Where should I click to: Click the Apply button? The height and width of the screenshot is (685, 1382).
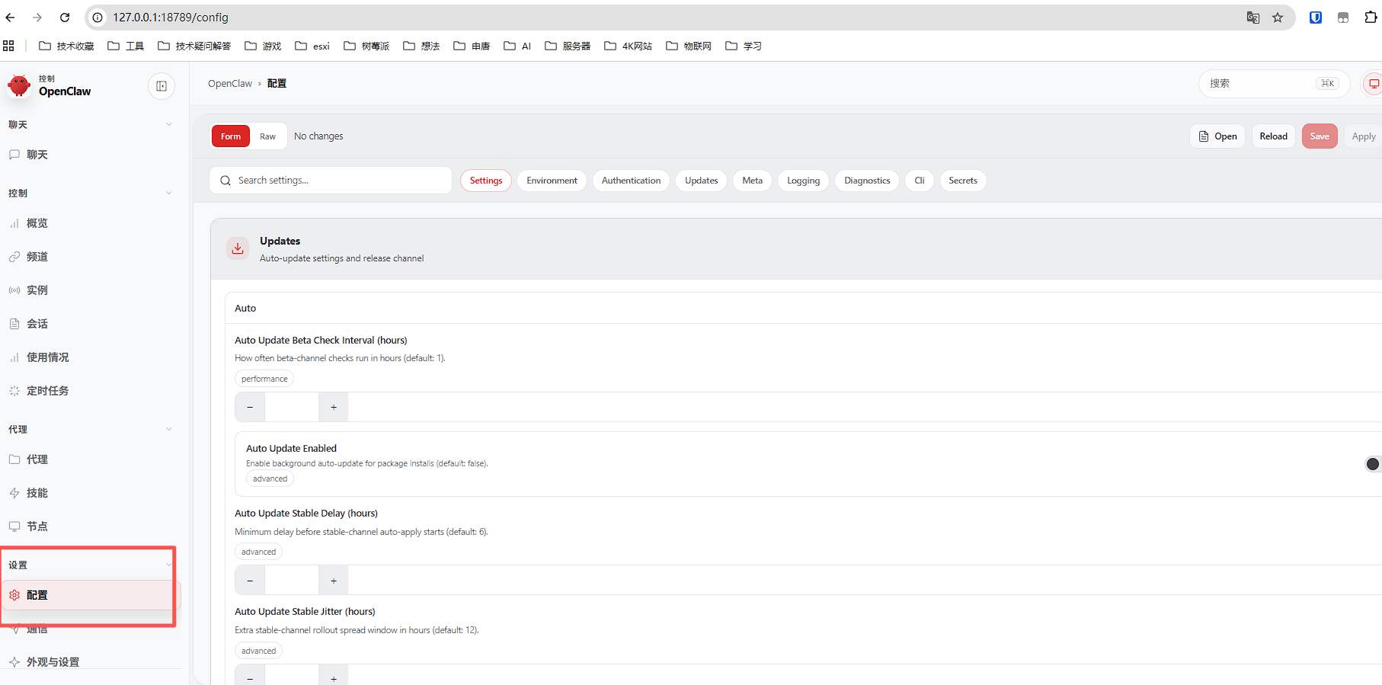pyautogui.click(x=1363, y=136)
